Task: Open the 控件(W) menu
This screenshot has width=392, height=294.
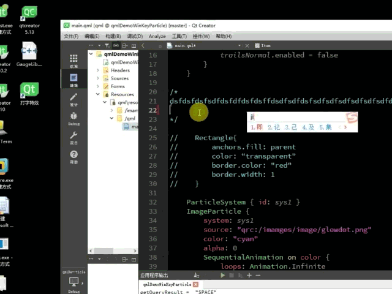Action: [x=201, y=36]
